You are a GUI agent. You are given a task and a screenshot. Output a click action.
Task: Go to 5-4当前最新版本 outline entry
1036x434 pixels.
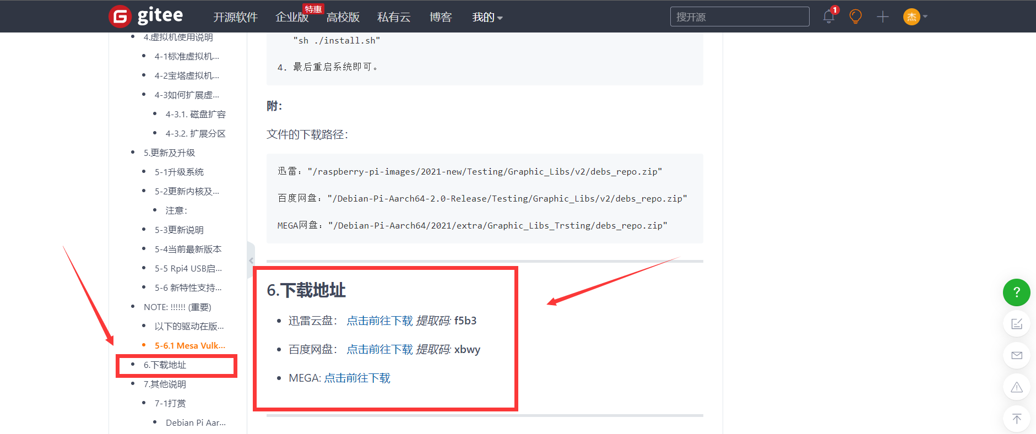click(188, 249)
